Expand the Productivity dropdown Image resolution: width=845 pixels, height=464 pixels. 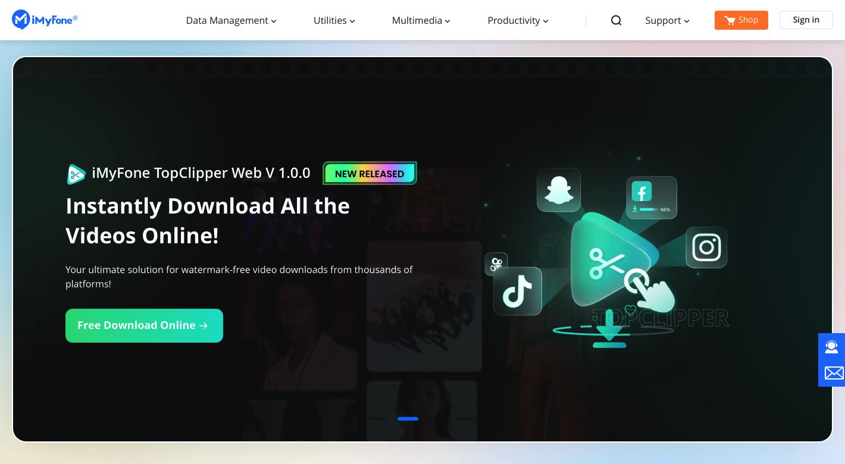point(518,20)
